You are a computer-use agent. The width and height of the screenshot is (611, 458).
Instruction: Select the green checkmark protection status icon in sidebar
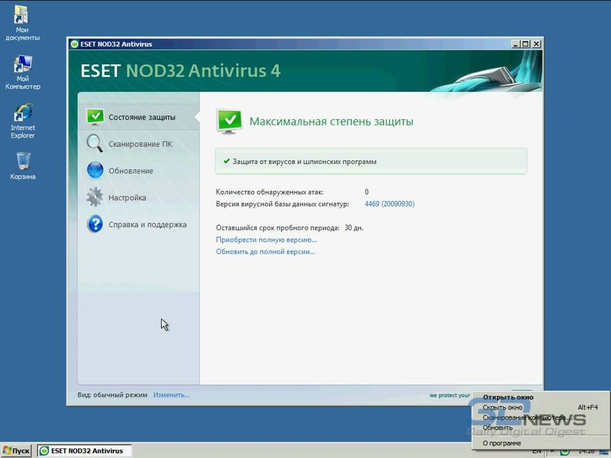(95, 117)
